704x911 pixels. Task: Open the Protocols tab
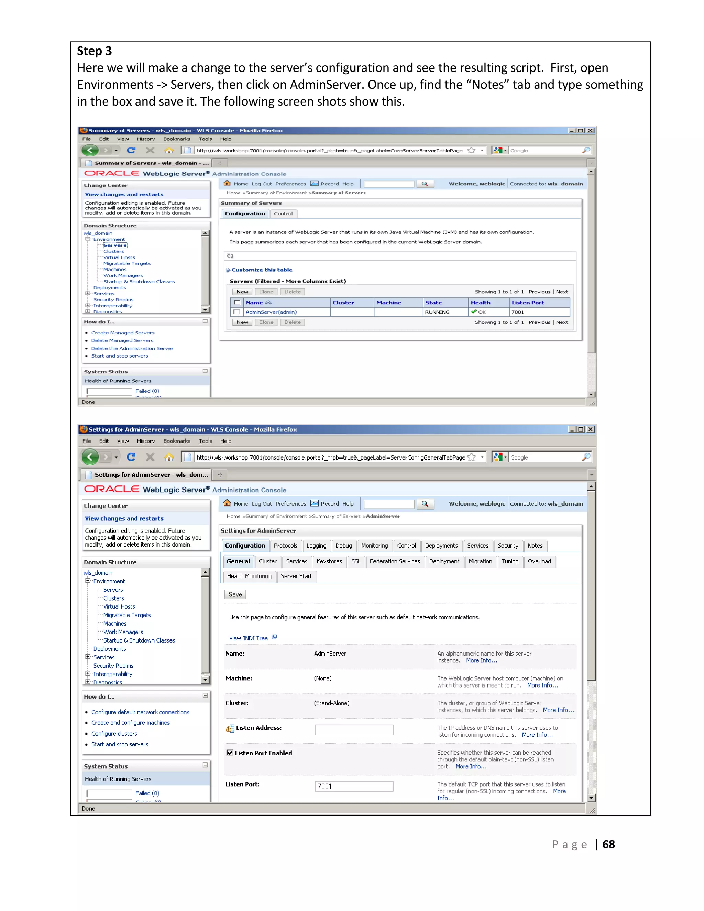(x=285, y=545)
